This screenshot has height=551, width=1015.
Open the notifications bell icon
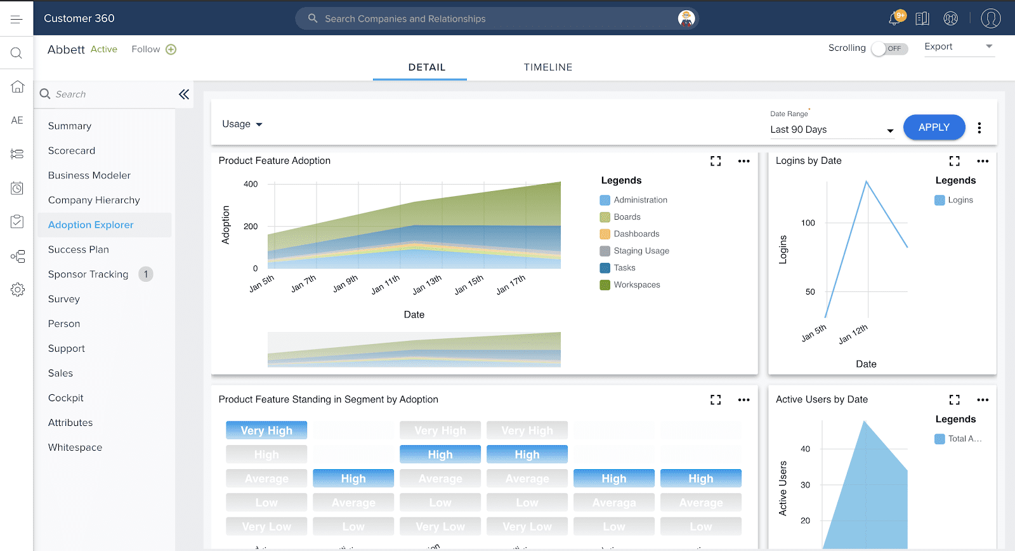point(895,18)
